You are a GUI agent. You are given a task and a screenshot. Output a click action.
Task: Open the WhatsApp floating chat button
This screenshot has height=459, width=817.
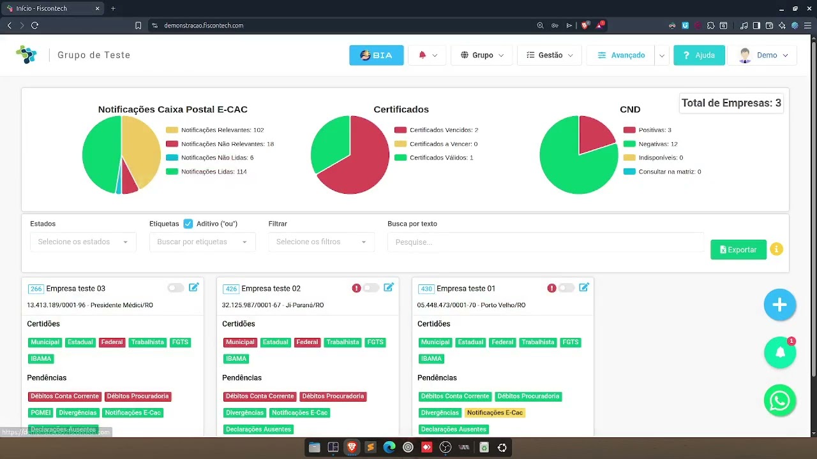pyautogui.click(x=780, y=401)
